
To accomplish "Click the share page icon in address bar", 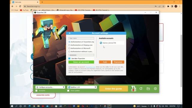I will click(160, 6).
